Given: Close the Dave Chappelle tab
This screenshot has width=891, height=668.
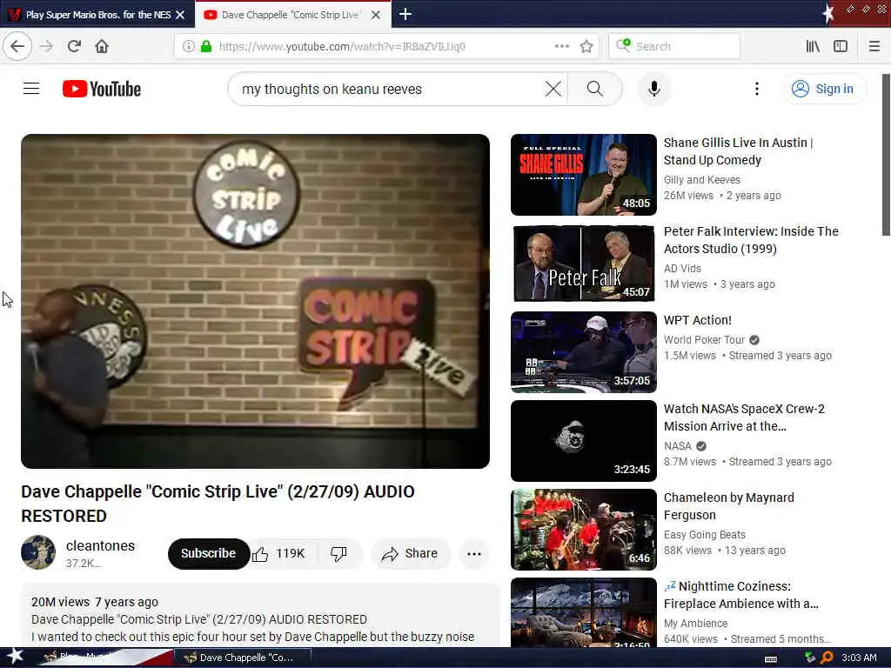Looking at the screenshot, I should tap(376, 15).
